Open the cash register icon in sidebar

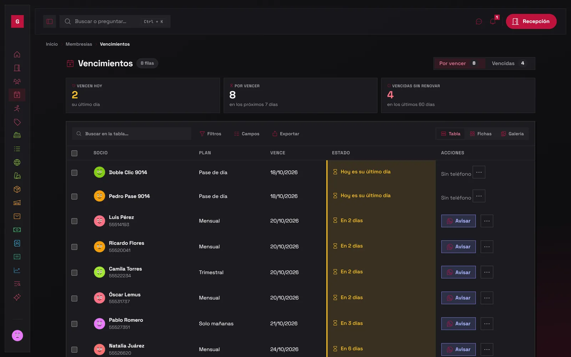click(17, 135)
